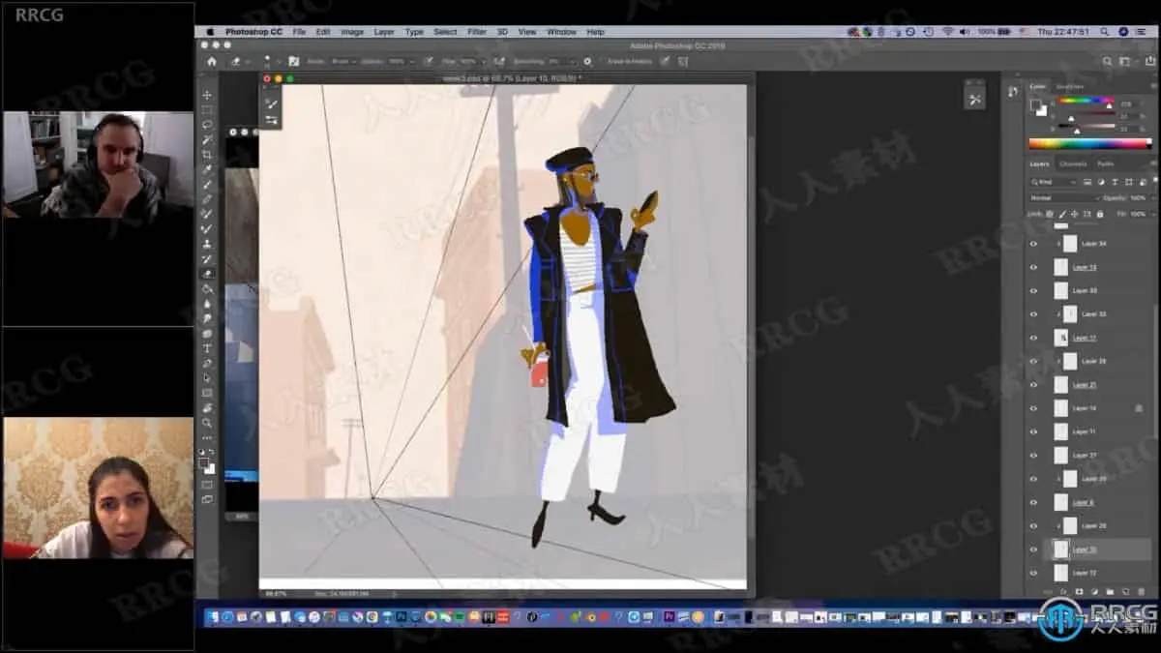
Task: Open the Kind filter dropdown in Layers
Action: click(x=1055, y=182)
